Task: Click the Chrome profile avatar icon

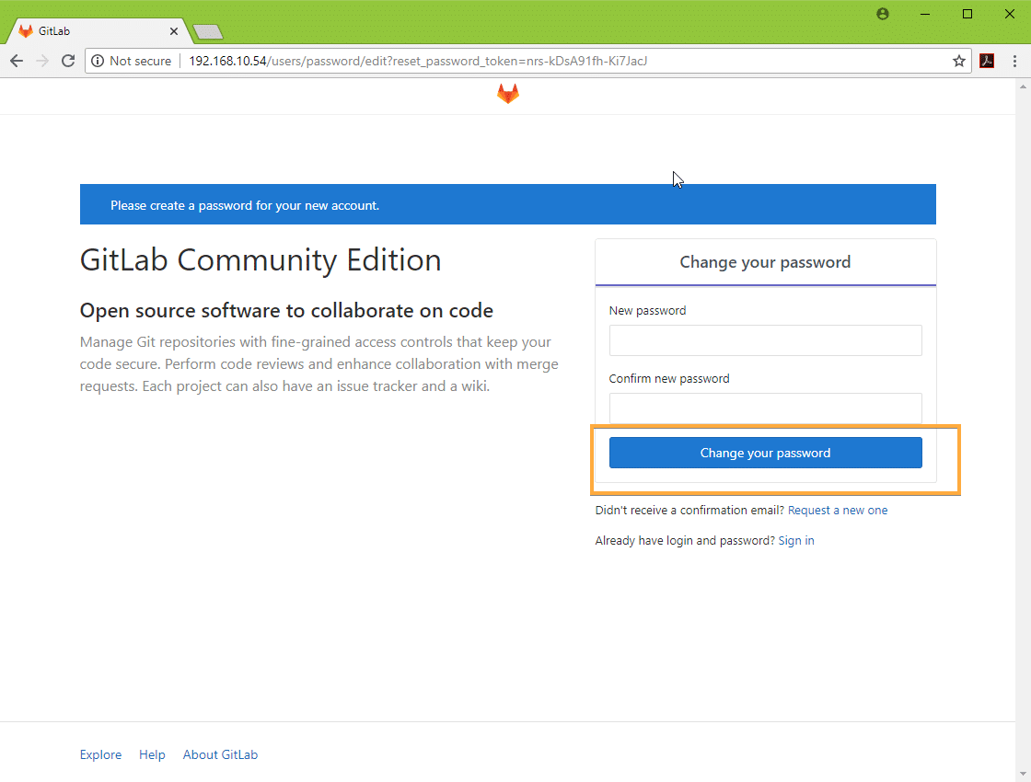Action: coord(883,14)
